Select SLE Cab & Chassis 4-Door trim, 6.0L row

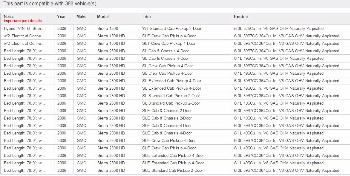click(167, 126)
